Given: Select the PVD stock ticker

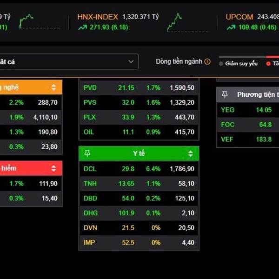Looking at the screenshot, I should (90, 87).
